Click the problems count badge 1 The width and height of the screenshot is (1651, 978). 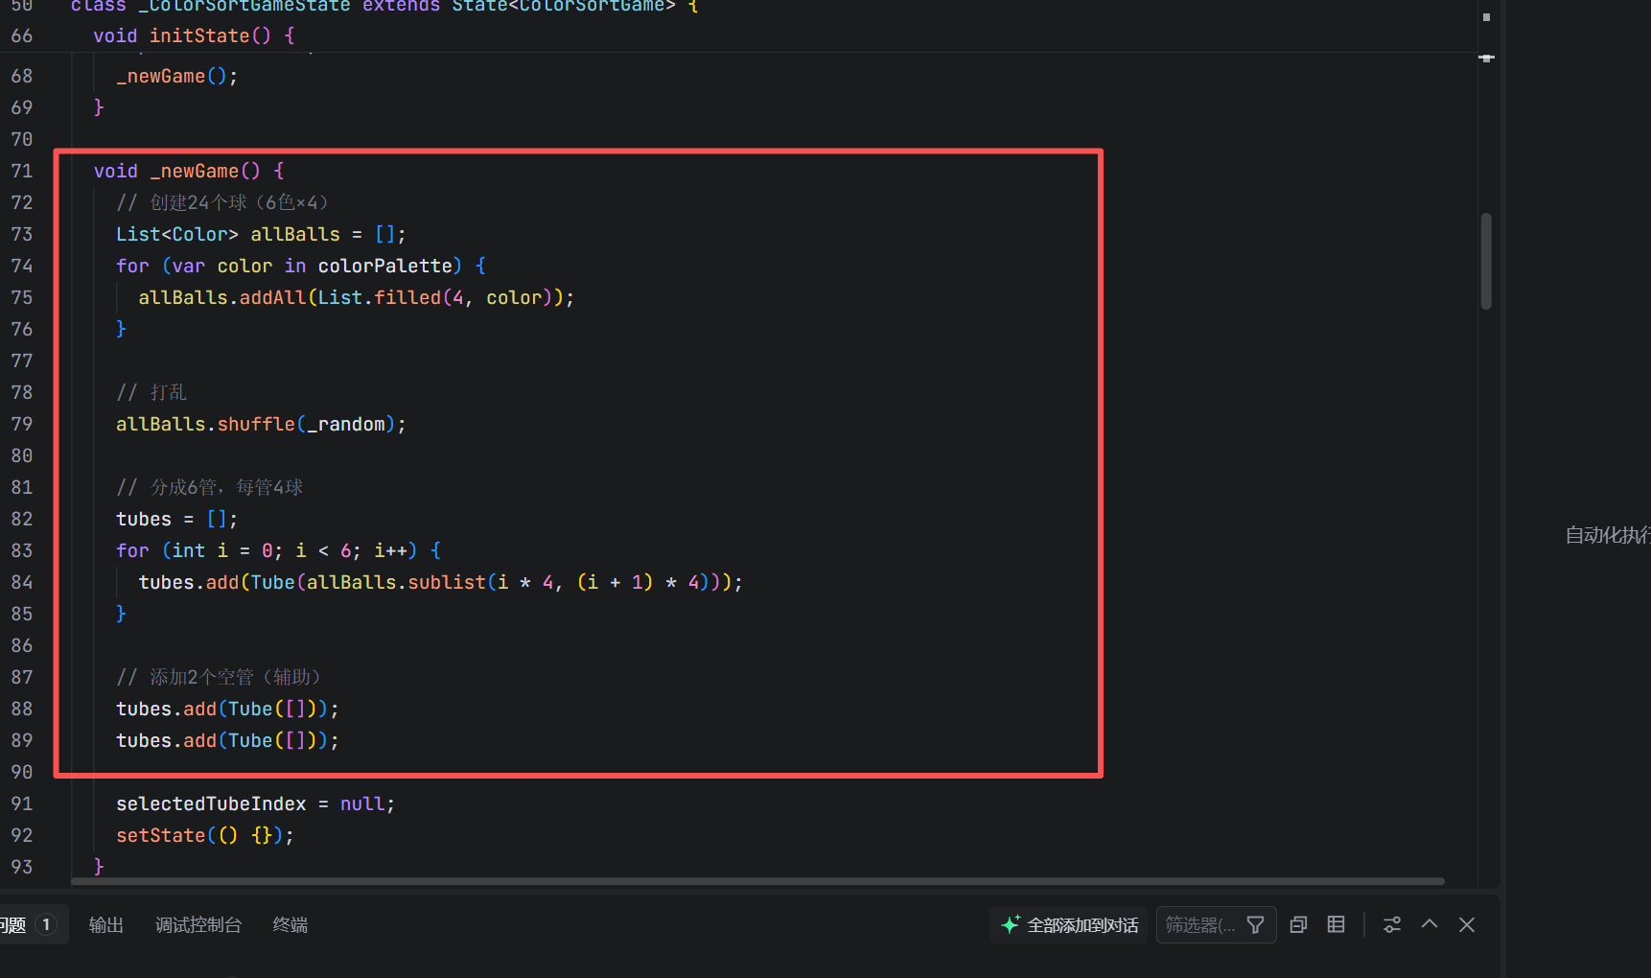click(x=46, y=924)
